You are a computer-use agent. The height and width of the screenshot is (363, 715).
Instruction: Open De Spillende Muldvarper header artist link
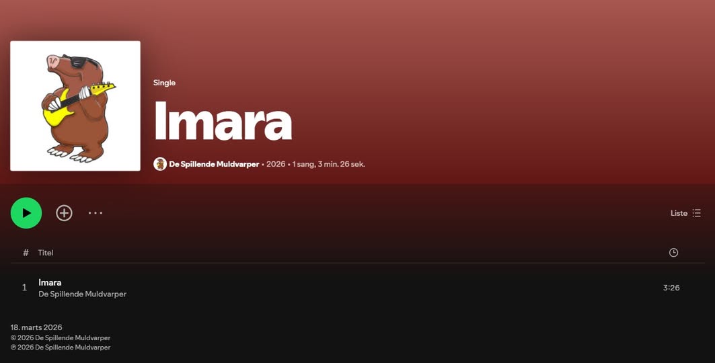(x=214, y=164)
